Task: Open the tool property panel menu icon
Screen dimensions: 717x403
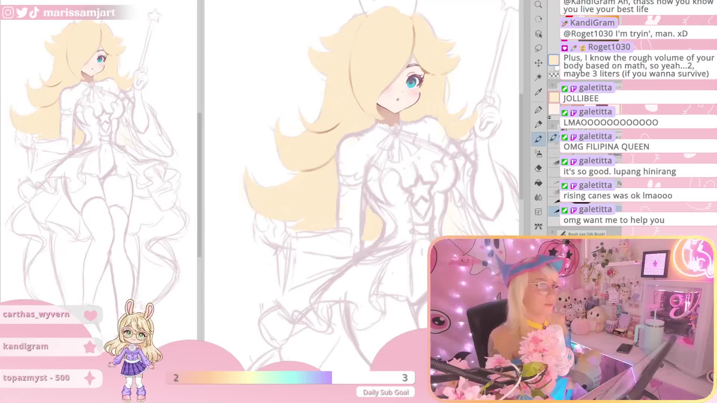Action: (552, 232)
